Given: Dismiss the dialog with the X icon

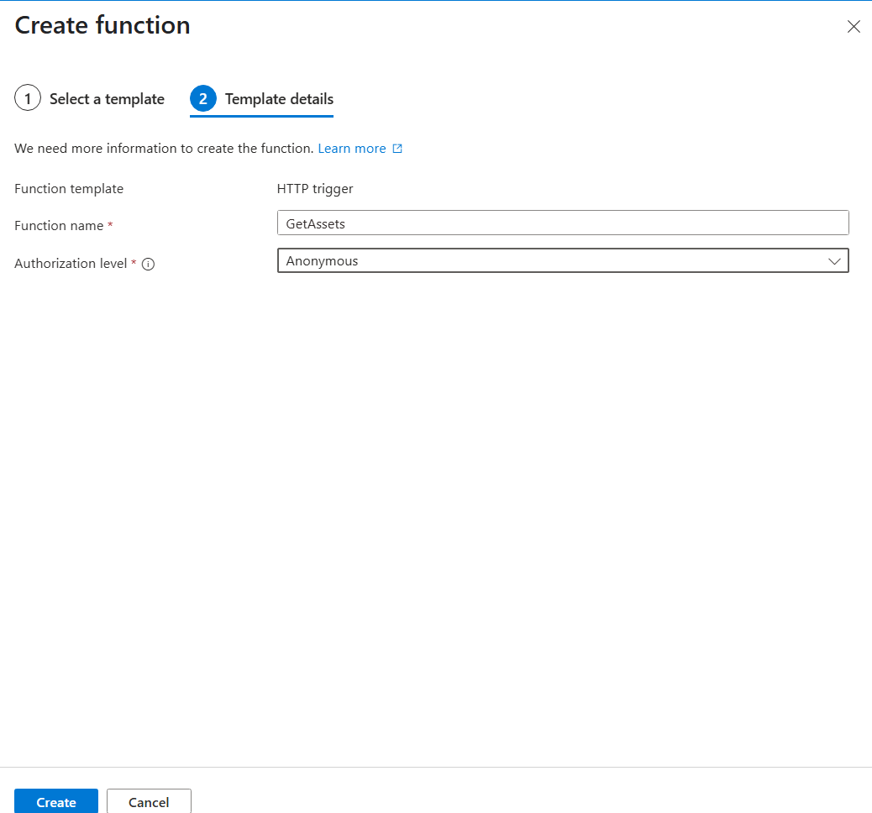Looking at the screenshot, I should click(x=854, y=26).
